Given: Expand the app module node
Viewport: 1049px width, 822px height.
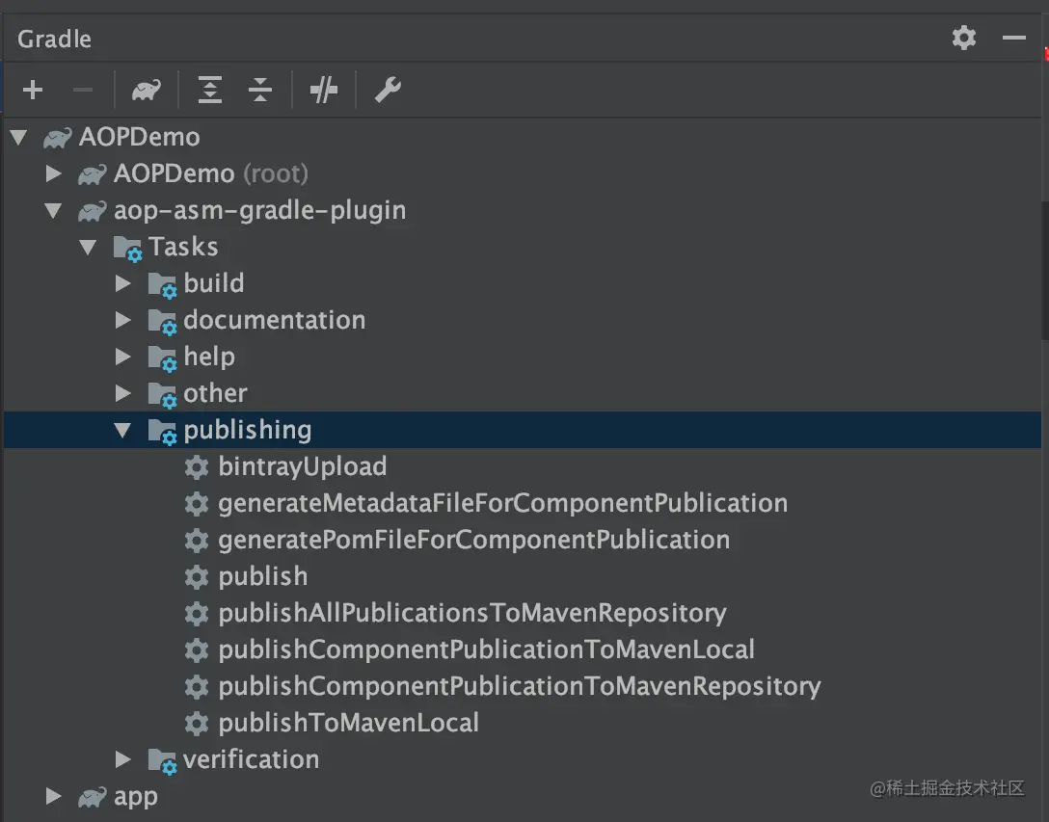Looking at the screenshot, I should tap(53, 797).
